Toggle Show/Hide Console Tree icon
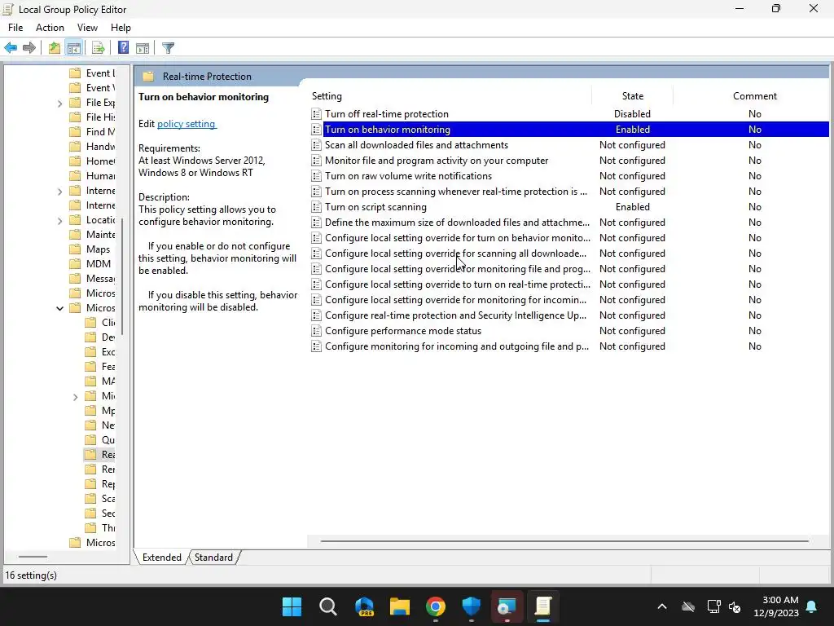Screen dimensions: 834x626 point(74,48)
